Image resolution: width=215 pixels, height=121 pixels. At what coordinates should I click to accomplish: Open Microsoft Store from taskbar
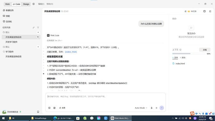78,118
